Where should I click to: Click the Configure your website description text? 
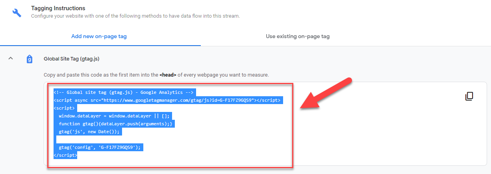coord(135,16)
